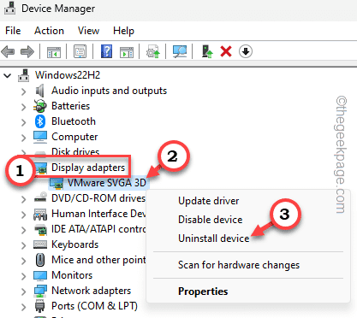Expand the Human Interface Devices category
The width and height of the screenshot is (357, 318).
coord(23,215)
